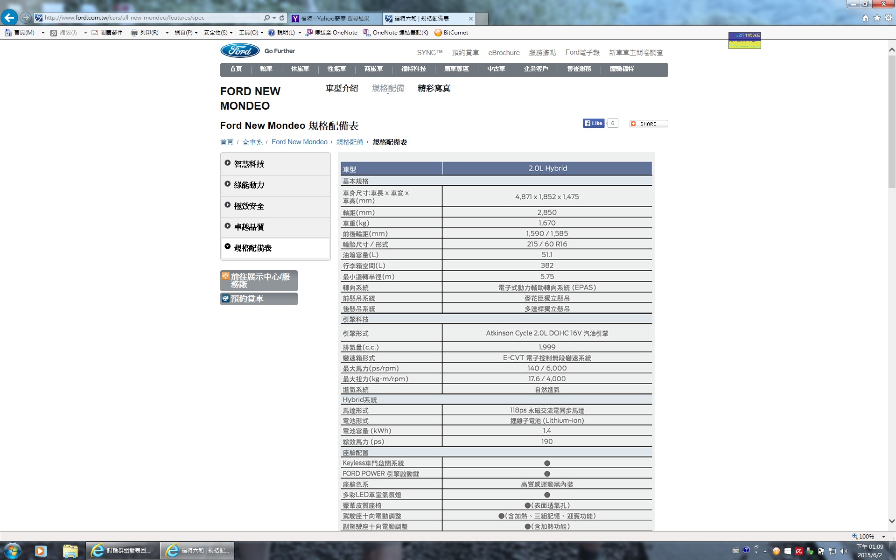Open IE Tools gear icon

pyautogui.click(x=889, y=18)
